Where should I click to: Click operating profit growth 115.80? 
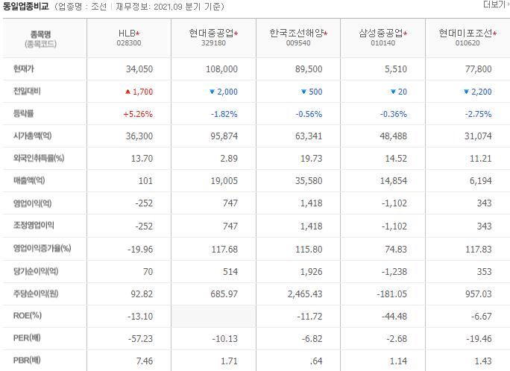[309, 250]
